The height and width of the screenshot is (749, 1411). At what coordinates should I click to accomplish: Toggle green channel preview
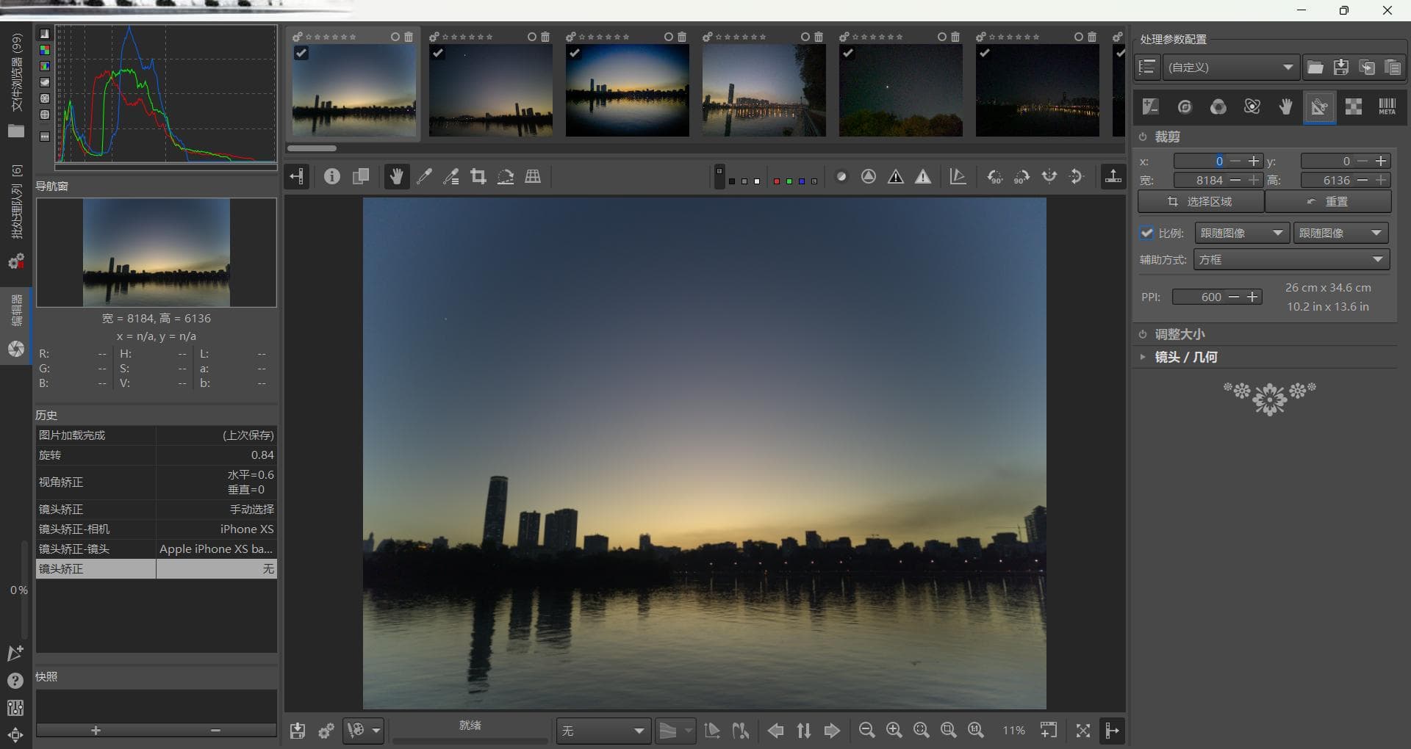[x=789, y=181]
